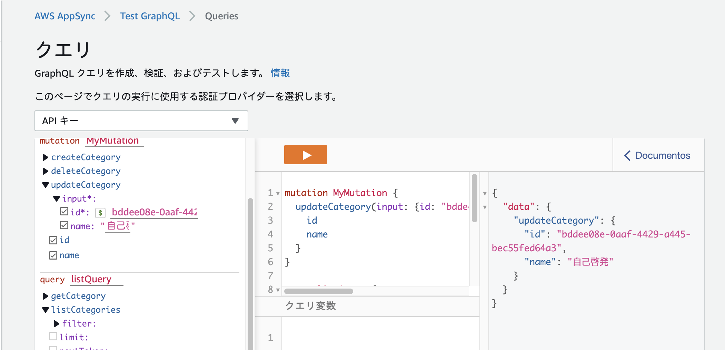
Task: Collapse the "data" object in results
Action: click(x=485, y=207)
